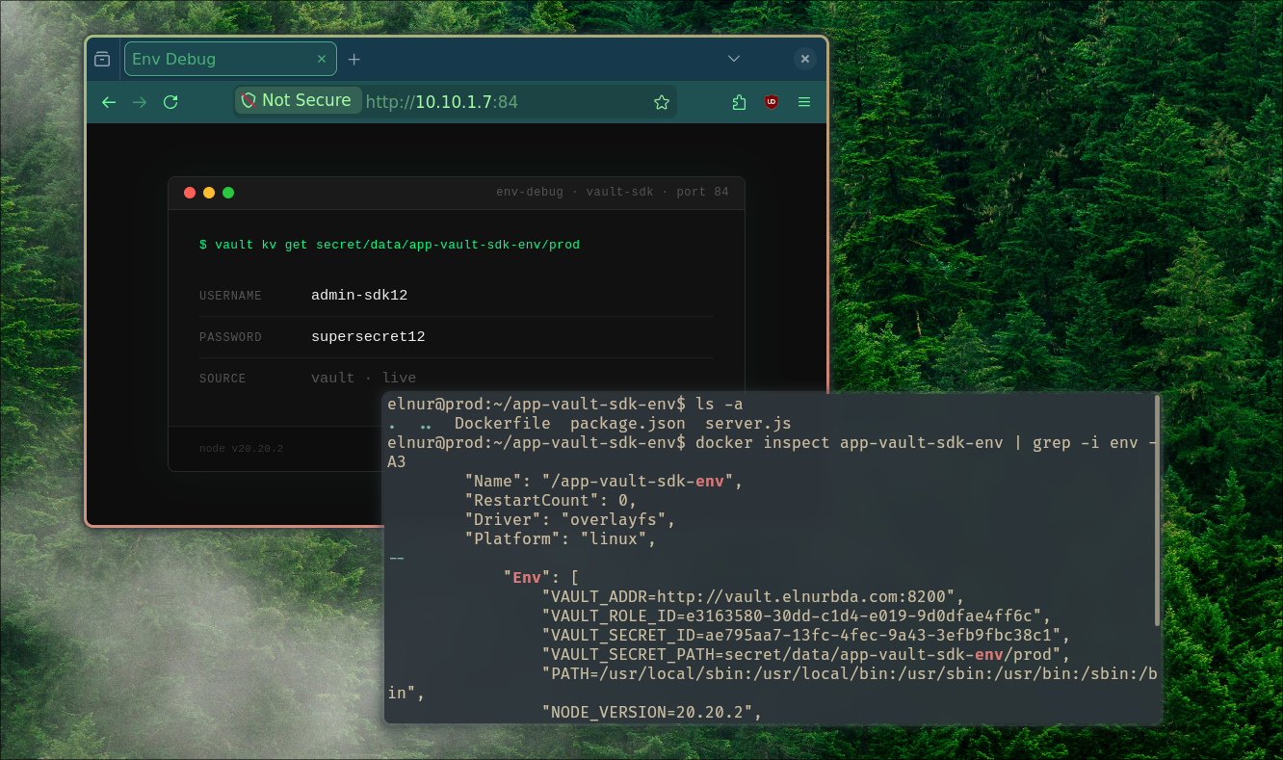Viewport: 1283px width, 760px height.
Task: Click the VAULT_SECRET_ID line in terminal
Action: (806, 636)
